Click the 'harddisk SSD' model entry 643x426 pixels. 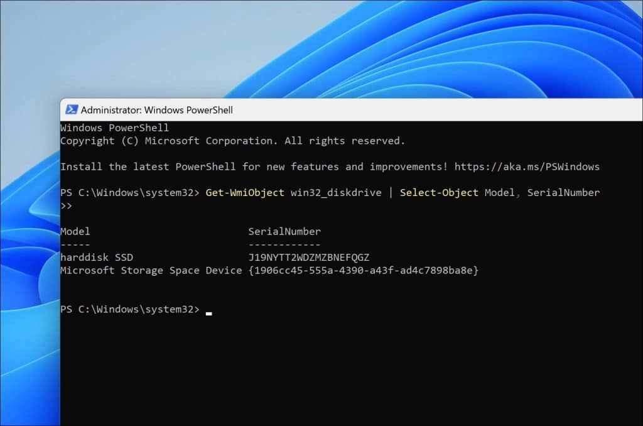97,258
